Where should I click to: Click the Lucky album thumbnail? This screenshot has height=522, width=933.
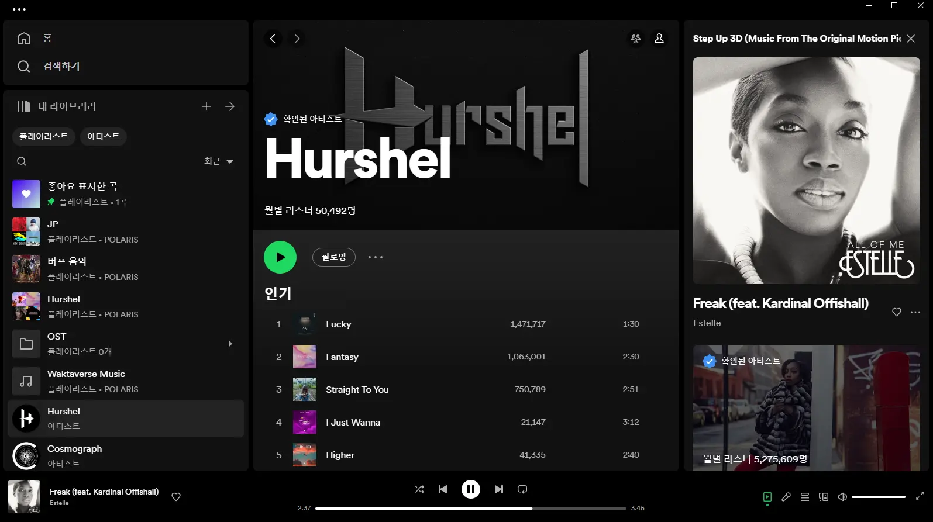pos(305,324)
